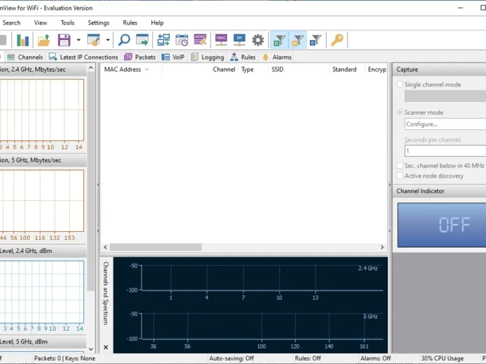Expand dropdown arrow next to clear-log icon
Image resolution: width=486 pixels, height=364 pixels.
coord(108,41)
